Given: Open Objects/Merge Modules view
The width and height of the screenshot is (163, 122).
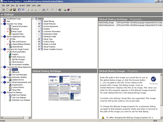Looking at the screenshot, I should [x=21, y=44].
